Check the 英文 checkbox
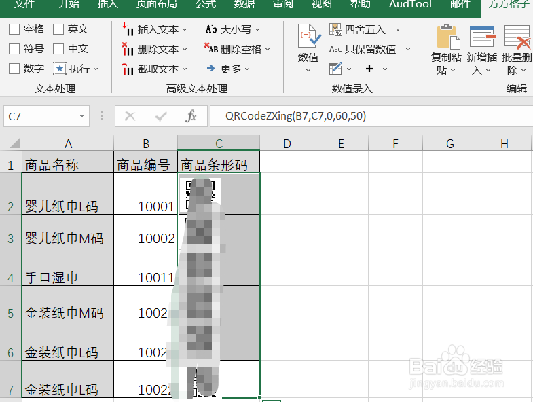The image size is (533, 402). tap(58, 29)
